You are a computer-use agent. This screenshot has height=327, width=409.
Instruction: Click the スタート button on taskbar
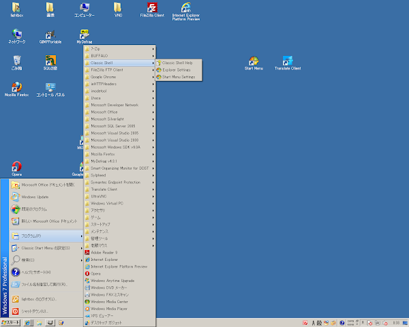[10, 323]
